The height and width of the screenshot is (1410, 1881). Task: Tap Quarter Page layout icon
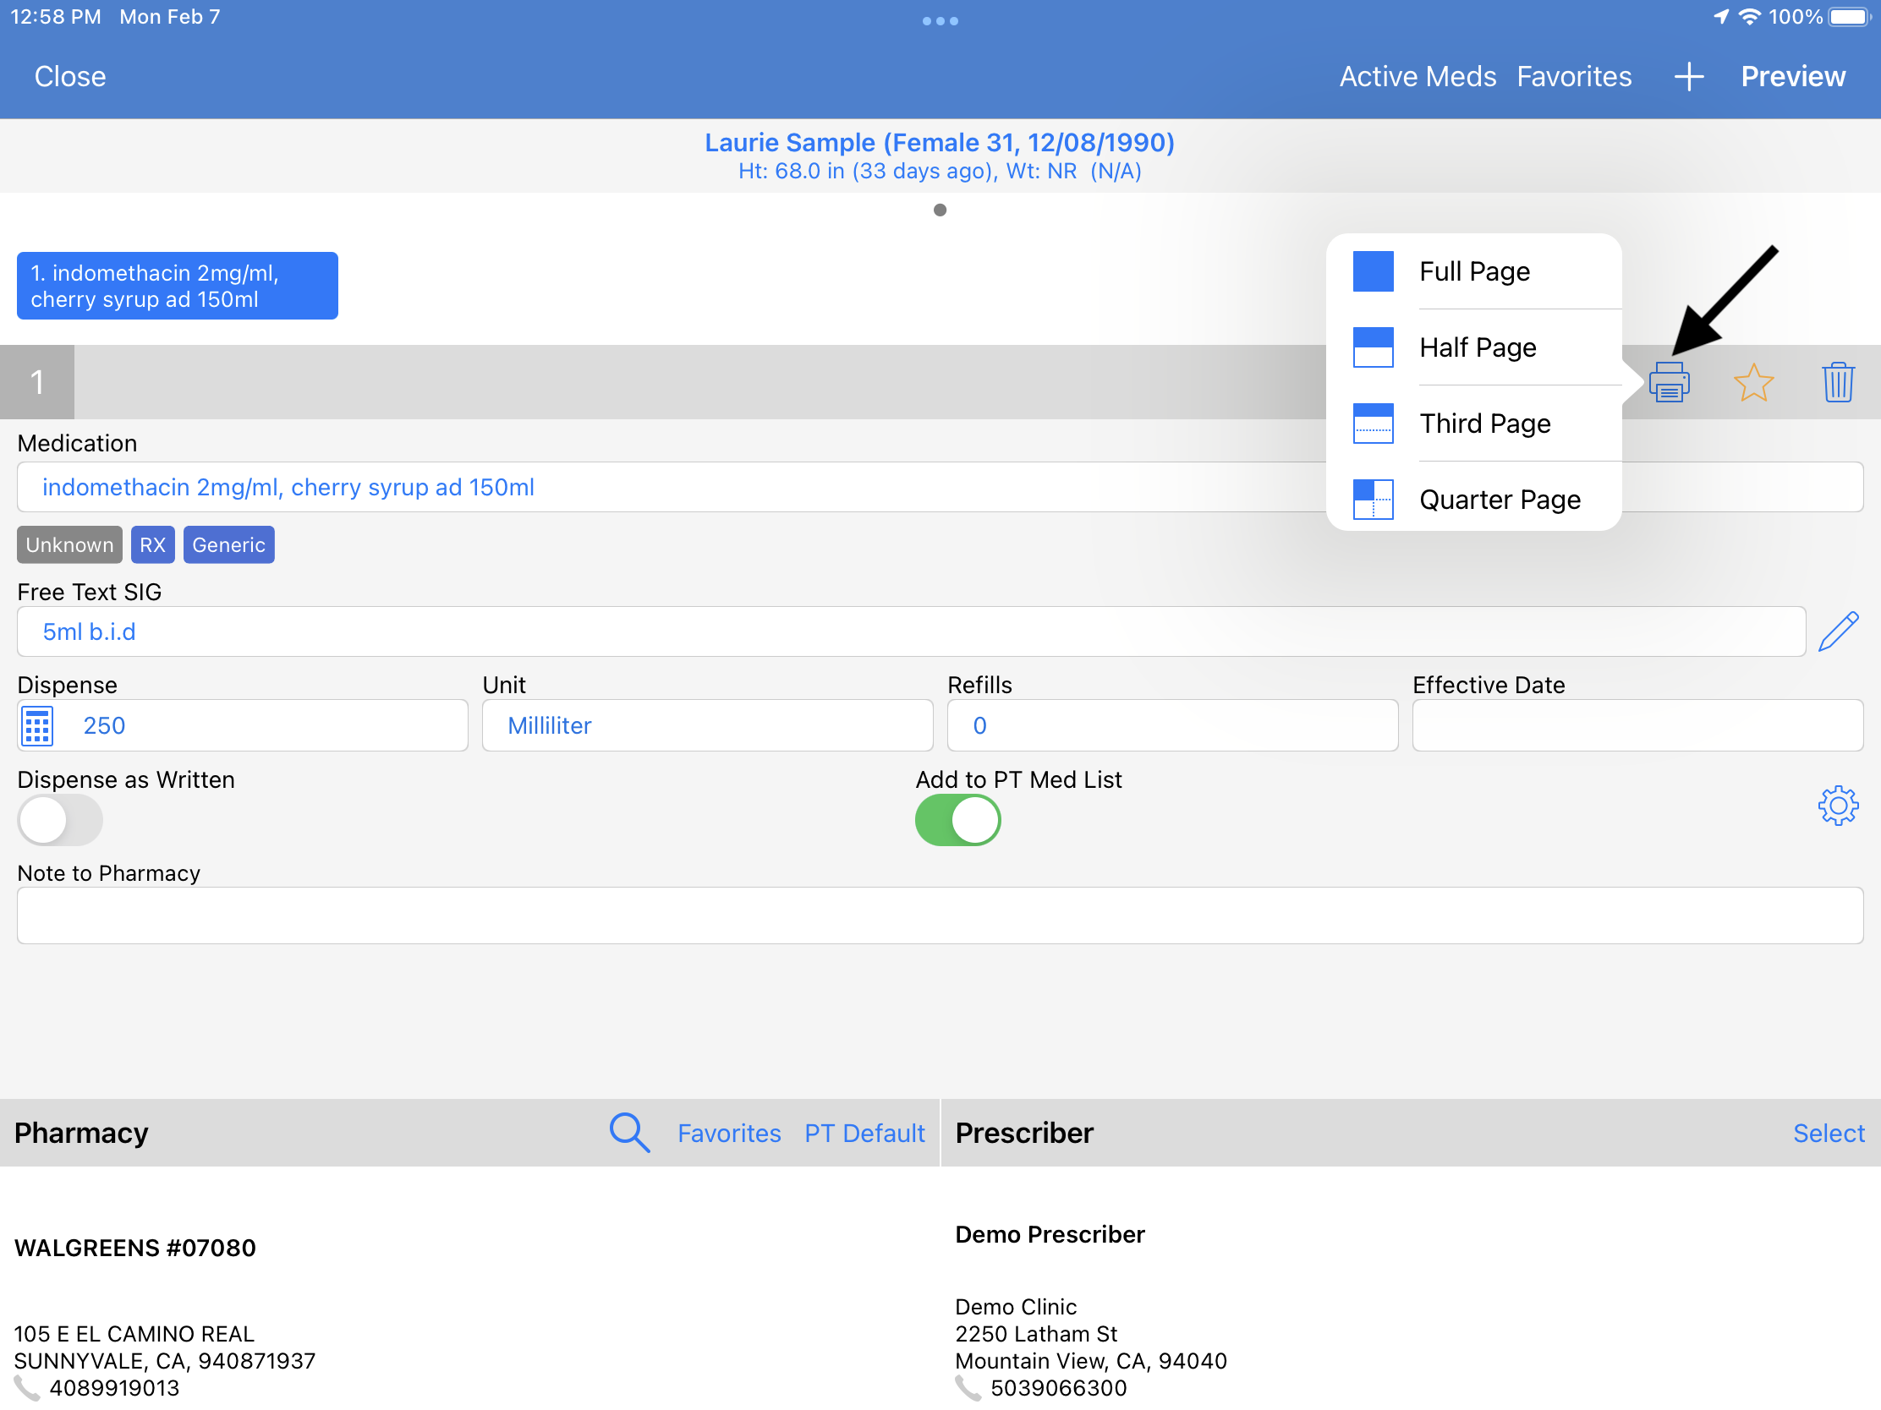coord(1373,499)
